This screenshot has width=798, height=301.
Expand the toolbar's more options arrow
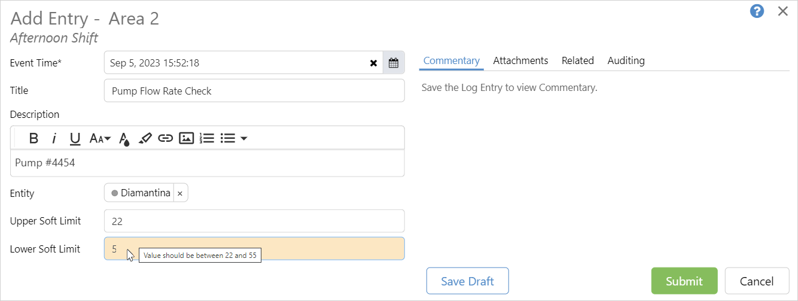coord(244,138)
